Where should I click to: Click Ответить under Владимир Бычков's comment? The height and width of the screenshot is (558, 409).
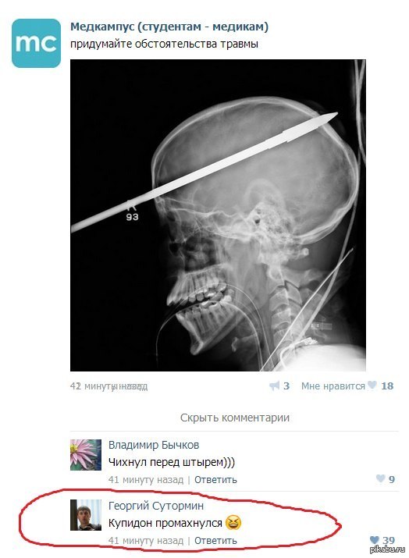click(215, 480)
